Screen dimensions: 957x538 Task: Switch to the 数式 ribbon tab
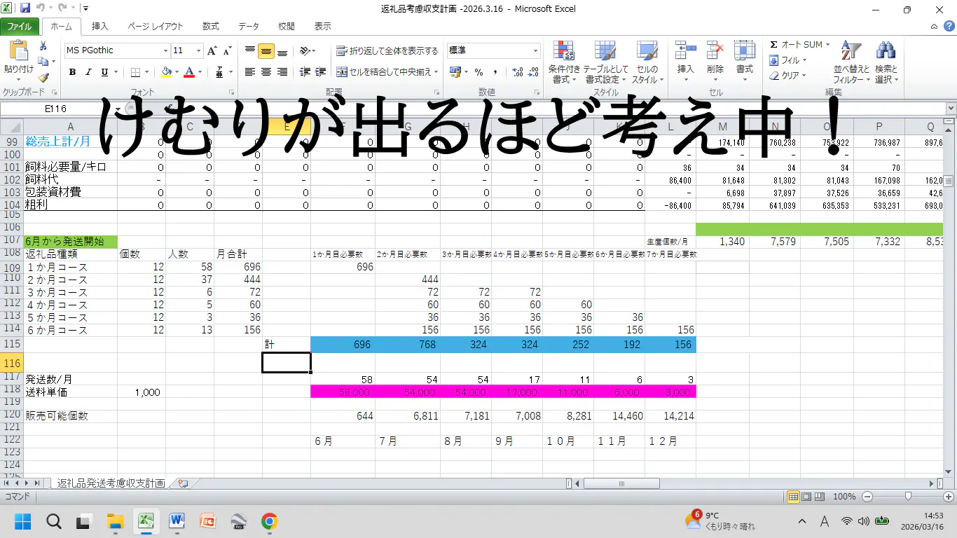(x=210, y=27)
